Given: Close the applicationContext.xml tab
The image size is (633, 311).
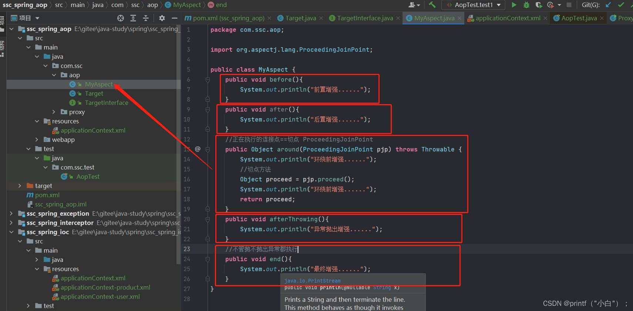Looking at the screenshot, I should click(x=545, y=18).
